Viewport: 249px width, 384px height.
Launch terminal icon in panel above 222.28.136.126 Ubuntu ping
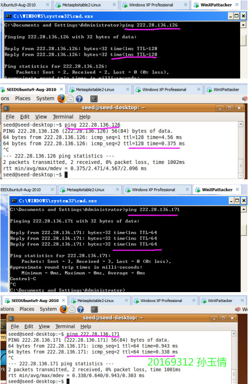(x=94, y=99)
